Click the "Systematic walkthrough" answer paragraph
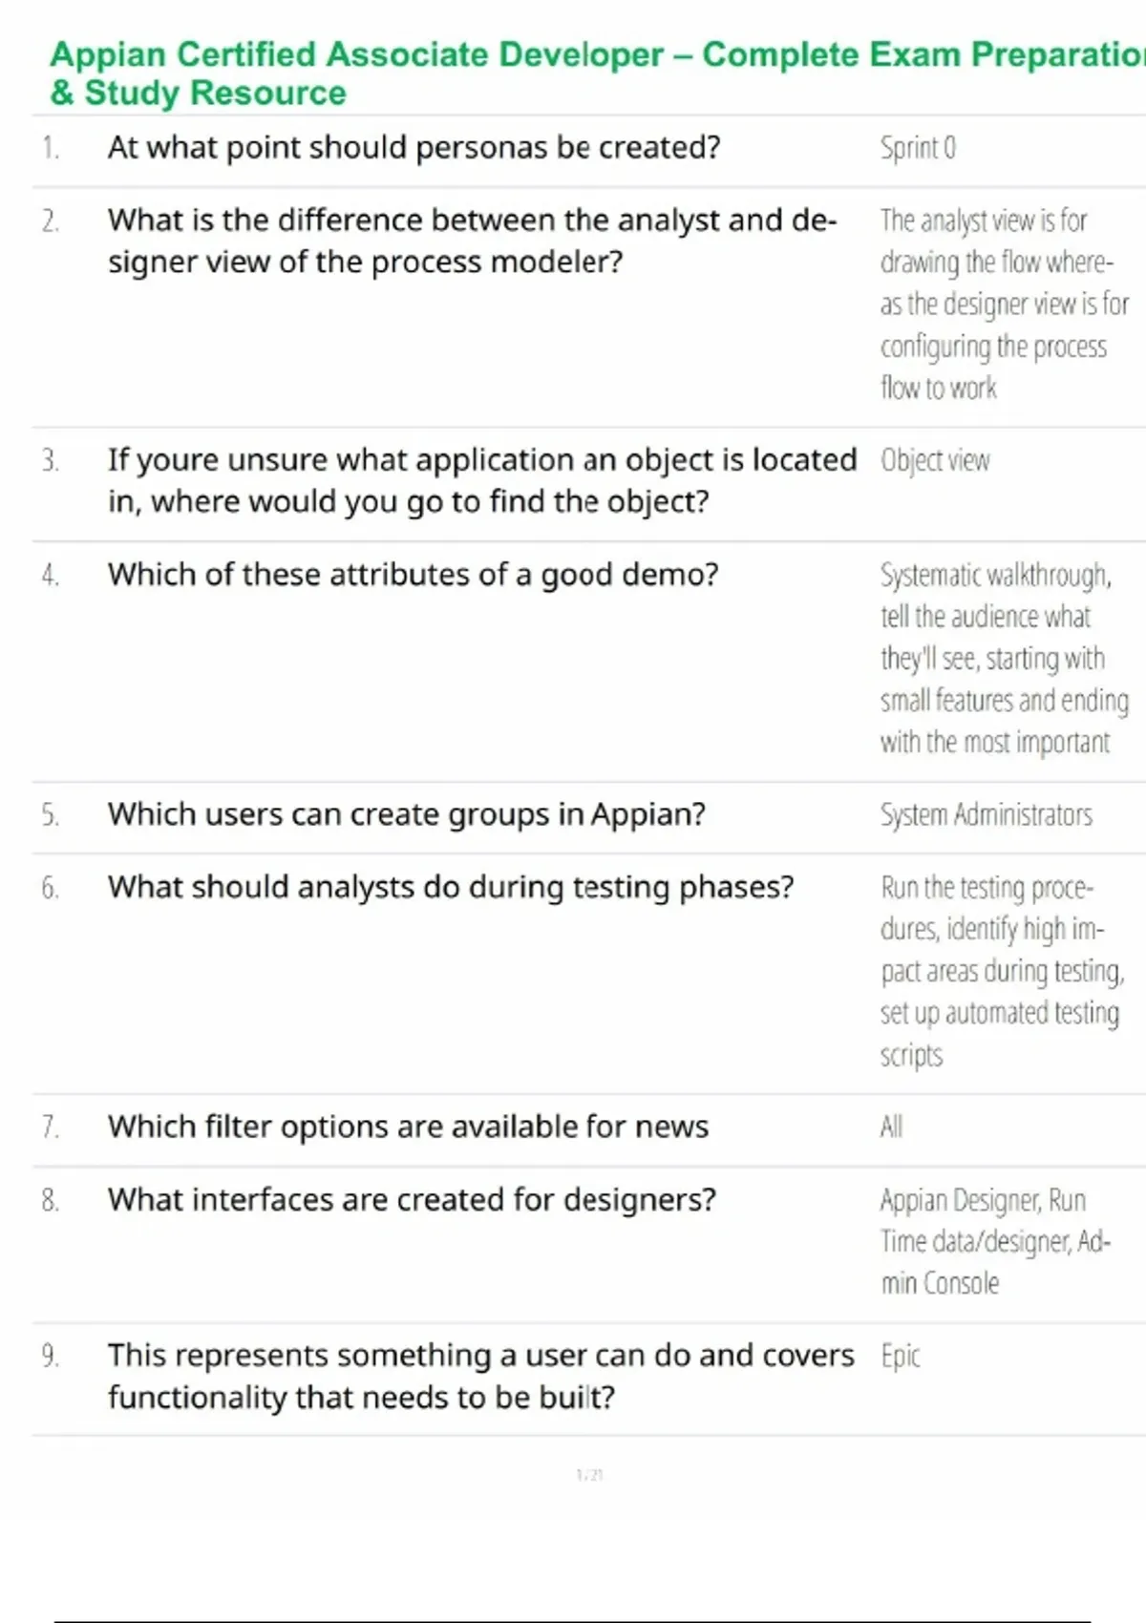The image size is (1146, 1623). tap(1003, 658)
